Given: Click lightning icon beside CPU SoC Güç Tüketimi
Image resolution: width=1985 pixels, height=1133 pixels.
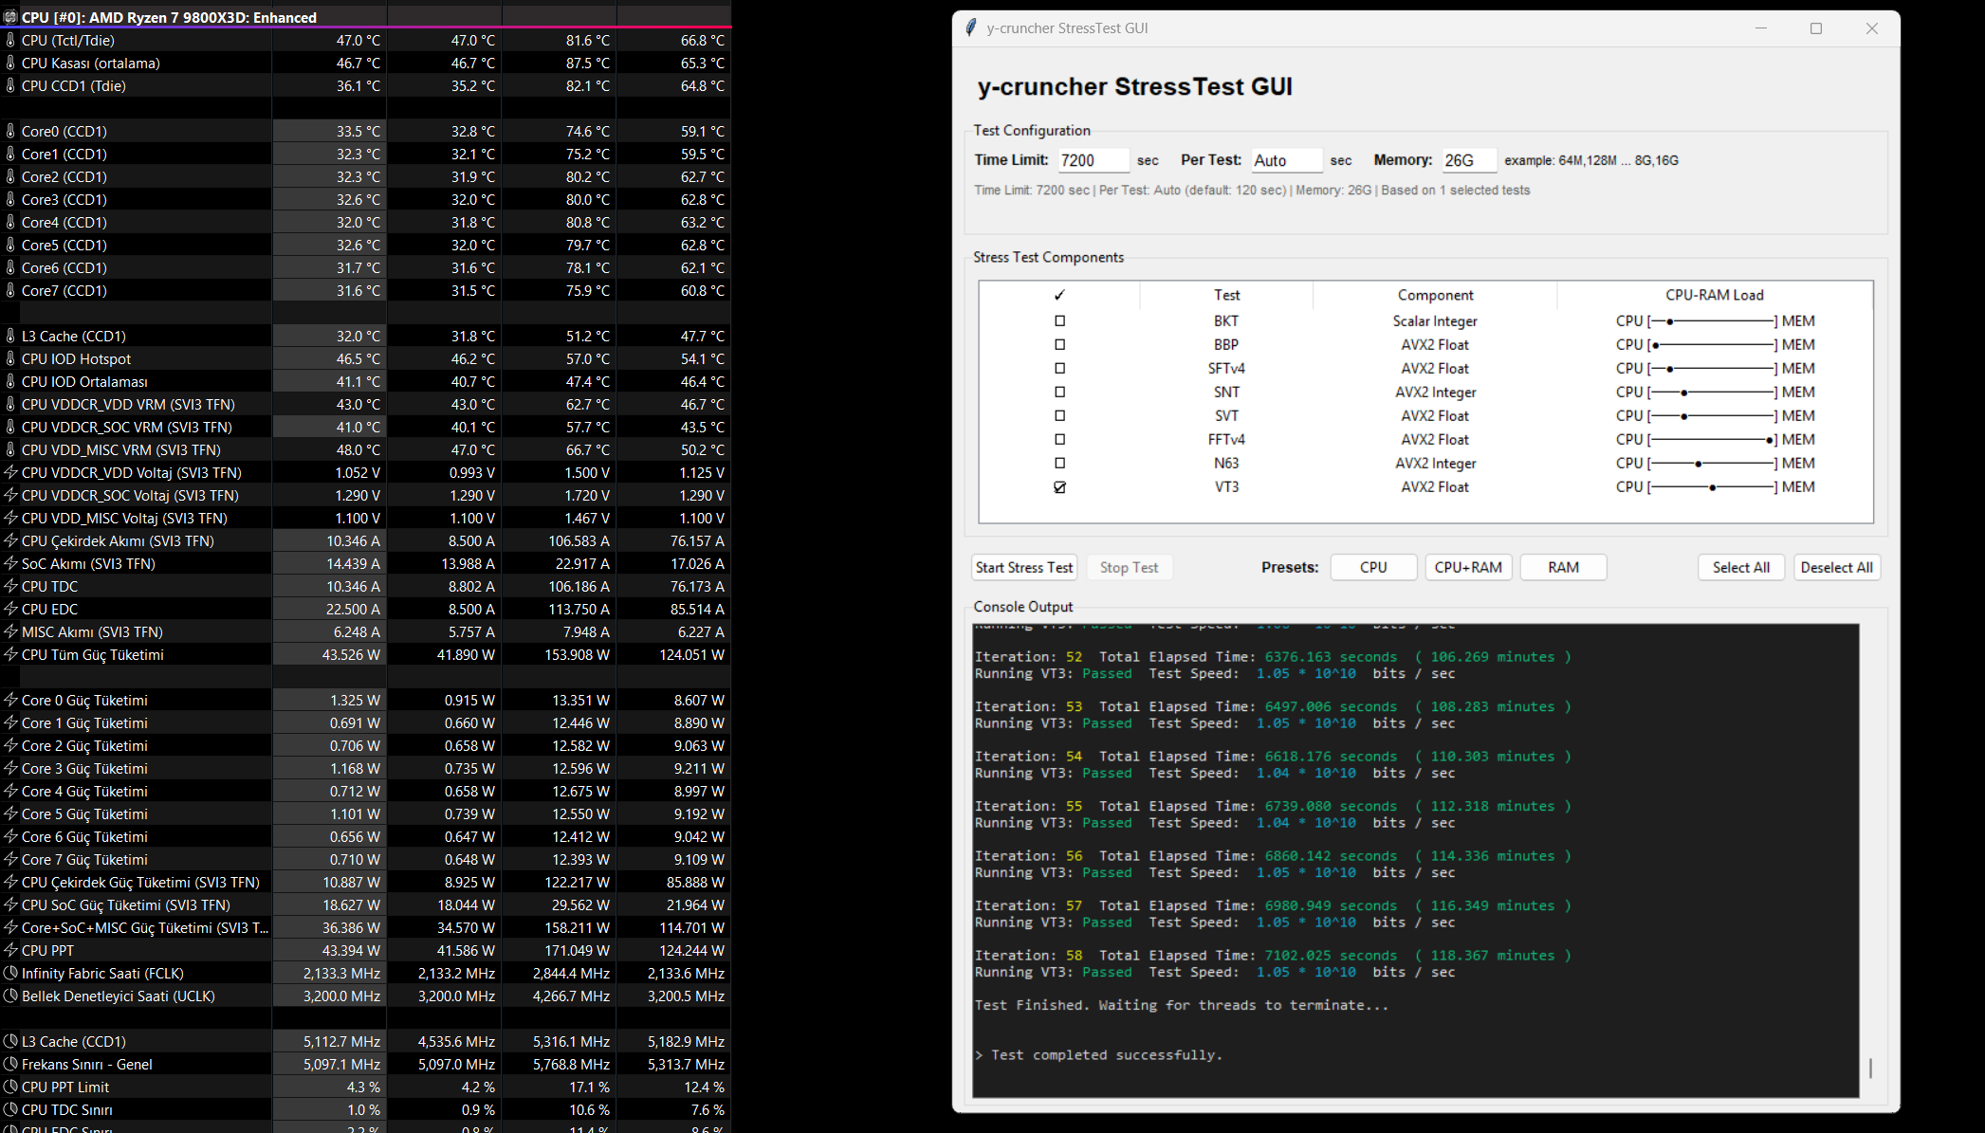Looking at the screenshot, I should pos(10,905).
